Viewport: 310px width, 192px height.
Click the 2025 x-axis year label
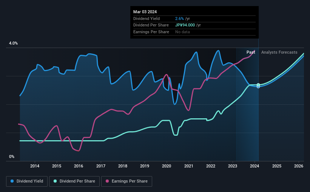pyautogui.click(x=277, y=166)
